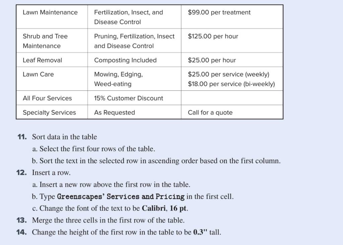Click the 'Lawn Maintenance' table cell

tap(52, 17)
